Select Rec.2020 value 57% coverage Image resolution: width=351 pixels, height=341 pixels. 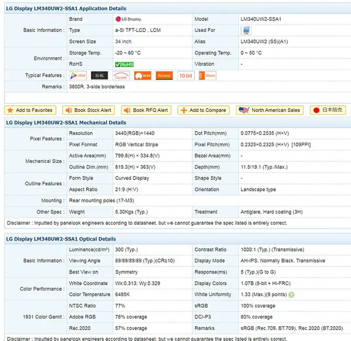pos(131,328)
